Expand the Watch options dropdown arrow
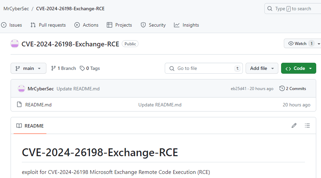 coord(319,44)
